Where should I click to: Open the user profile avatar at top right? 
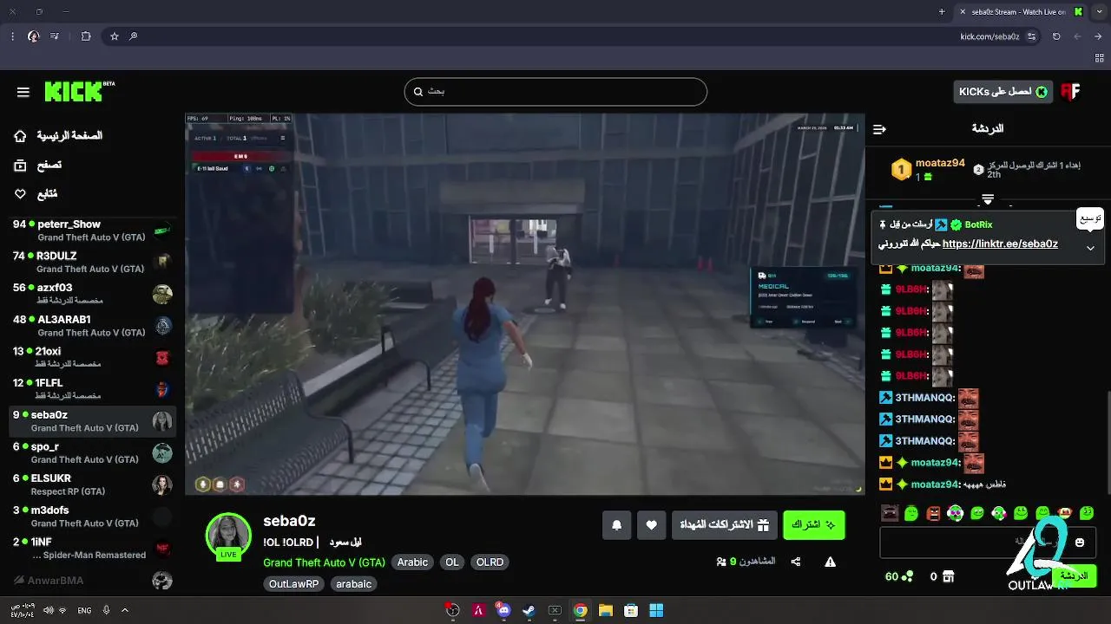[x=1070, y=92]
